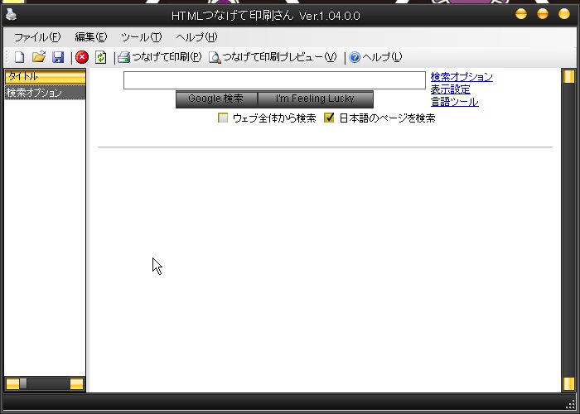
Task: Click the タイトル column header
Action: point(45,76)
